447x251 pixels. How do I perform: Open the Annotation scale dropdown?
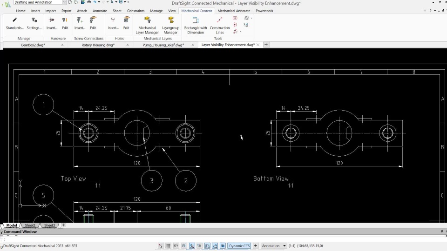274,245
